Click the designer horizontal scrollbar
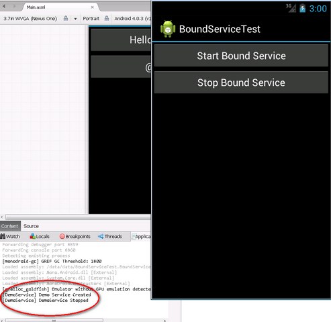The width and height of the screenshot is (331, 322). 78,217
